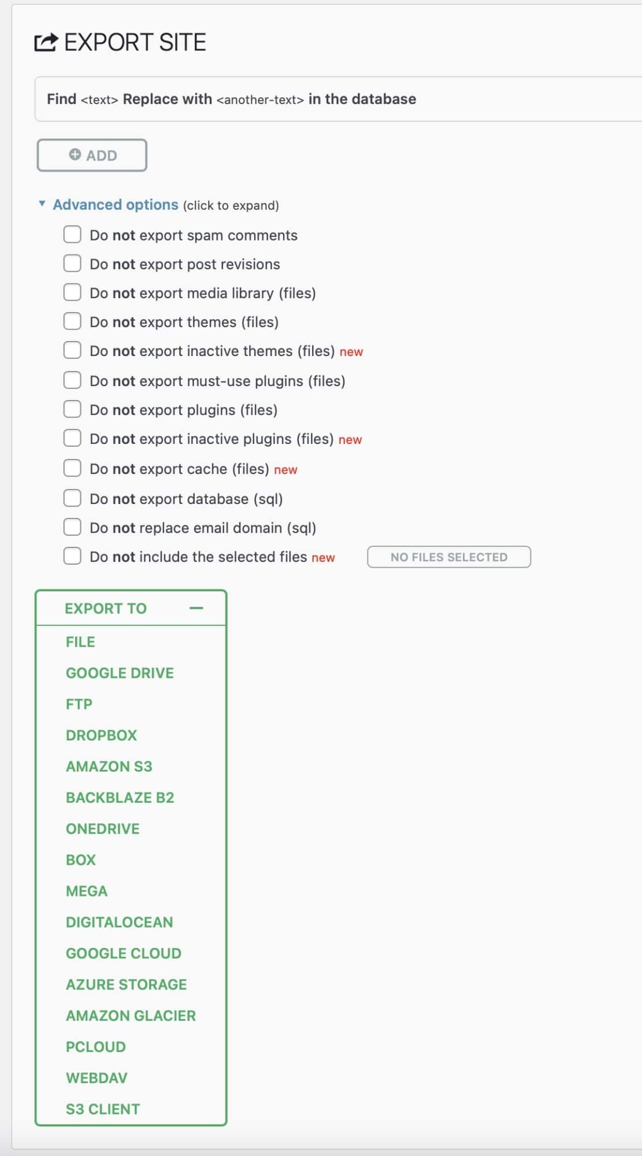Click the Advanced options link

pos(116,205)
